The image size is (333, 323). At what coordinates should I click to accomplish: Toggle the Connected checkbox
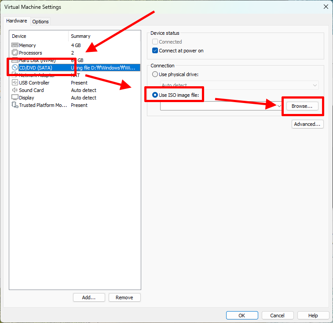[155, 42]
